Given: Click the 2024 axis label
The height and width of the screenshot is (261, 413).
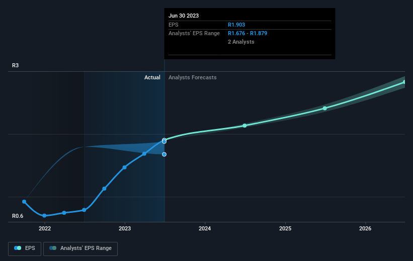Looking at the screenshot, I should (205, 228).
